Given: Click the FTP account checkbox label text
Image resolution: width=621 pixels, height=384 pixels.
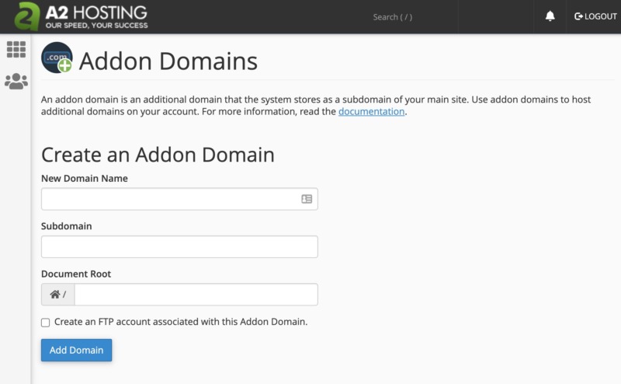Looking at the screenshot, I should click(x=181, y=322).
